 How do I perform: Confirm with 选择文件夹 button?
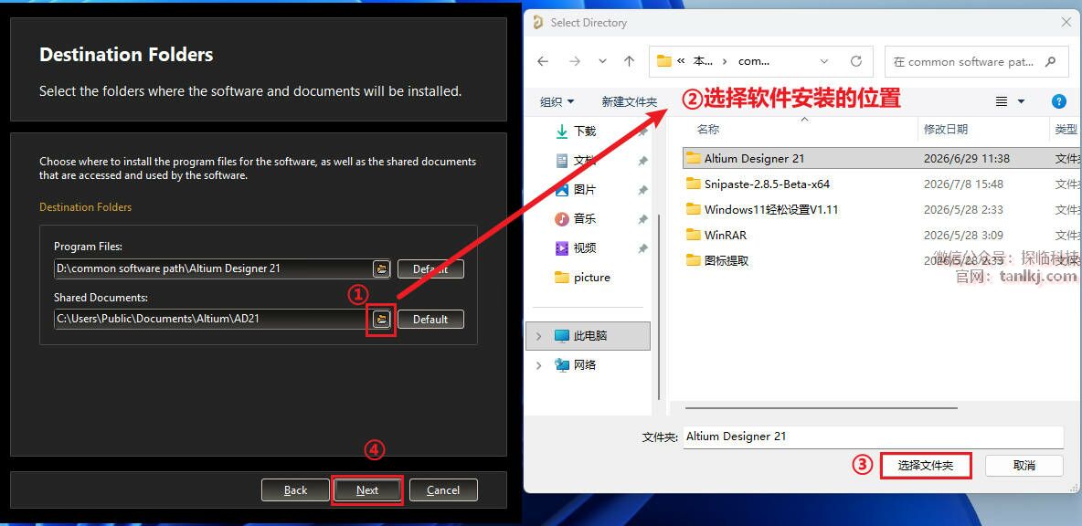926,466
